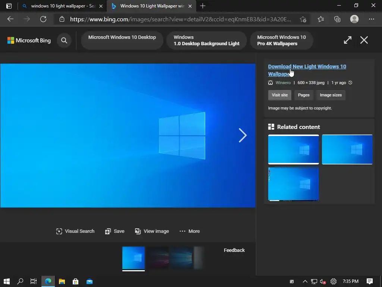Image resolution: width=382 pixels, height=287 pixels.
Task: Select the 'Windows 10 Light Wallpaper' tab
Action: point(152,6)
